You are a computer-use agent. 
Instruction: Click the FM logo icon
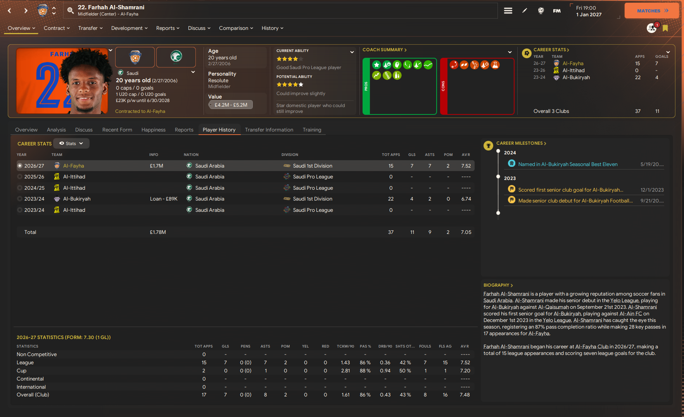click(x=557, y=11)
